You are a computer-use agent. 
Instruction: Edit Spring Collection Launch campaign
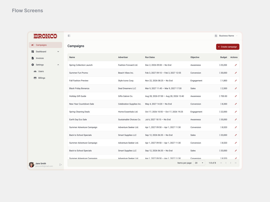tap(236, 65)
